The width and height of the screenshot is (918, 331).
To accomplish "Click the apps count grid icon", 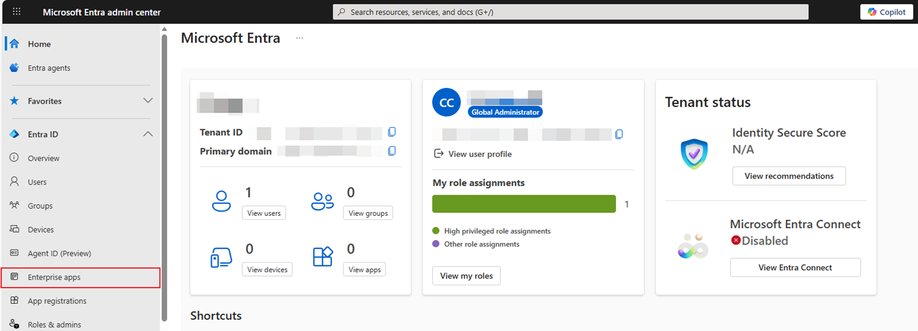I will click(322, 256).
